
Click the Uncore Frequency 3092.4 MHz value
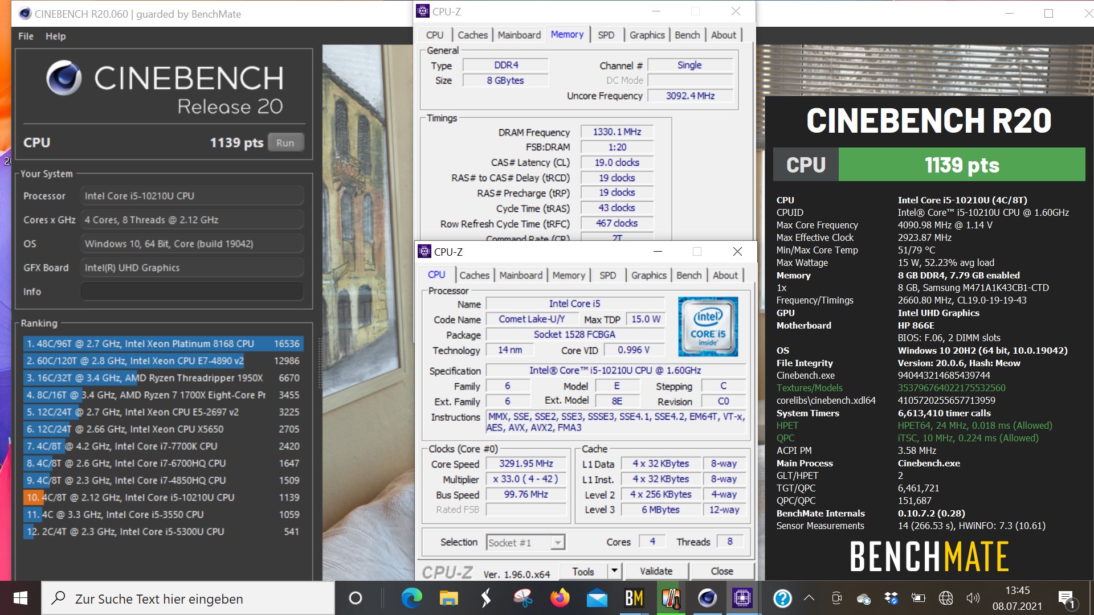[690, 96]
